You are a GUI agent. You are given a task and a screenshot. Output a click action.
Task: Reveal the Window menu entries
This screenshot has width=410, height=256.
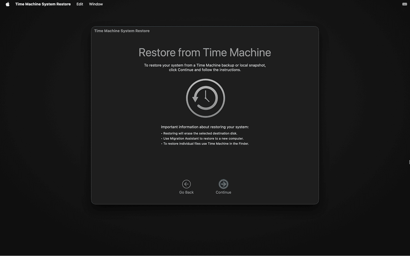[96, 4]
